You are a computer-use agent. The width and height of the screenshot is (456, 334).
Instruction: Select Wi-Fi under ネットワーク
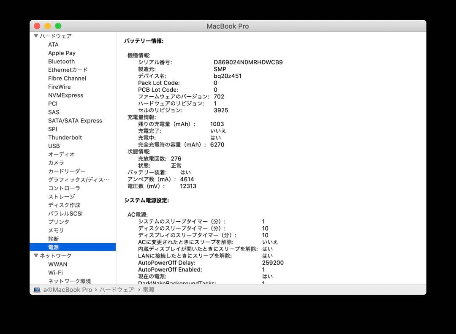tap(55, 272)
